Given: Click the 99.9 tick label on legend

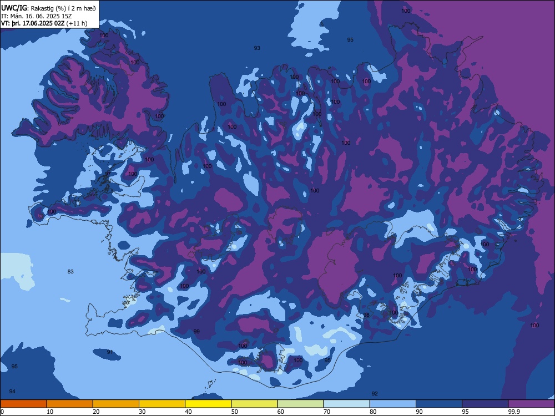Looking at the screenshot, I should click(x=513, y=412).
